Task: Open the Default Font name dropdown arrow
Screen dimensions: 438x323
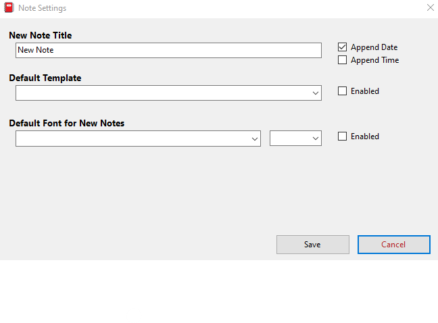Action: click(255, 139)
